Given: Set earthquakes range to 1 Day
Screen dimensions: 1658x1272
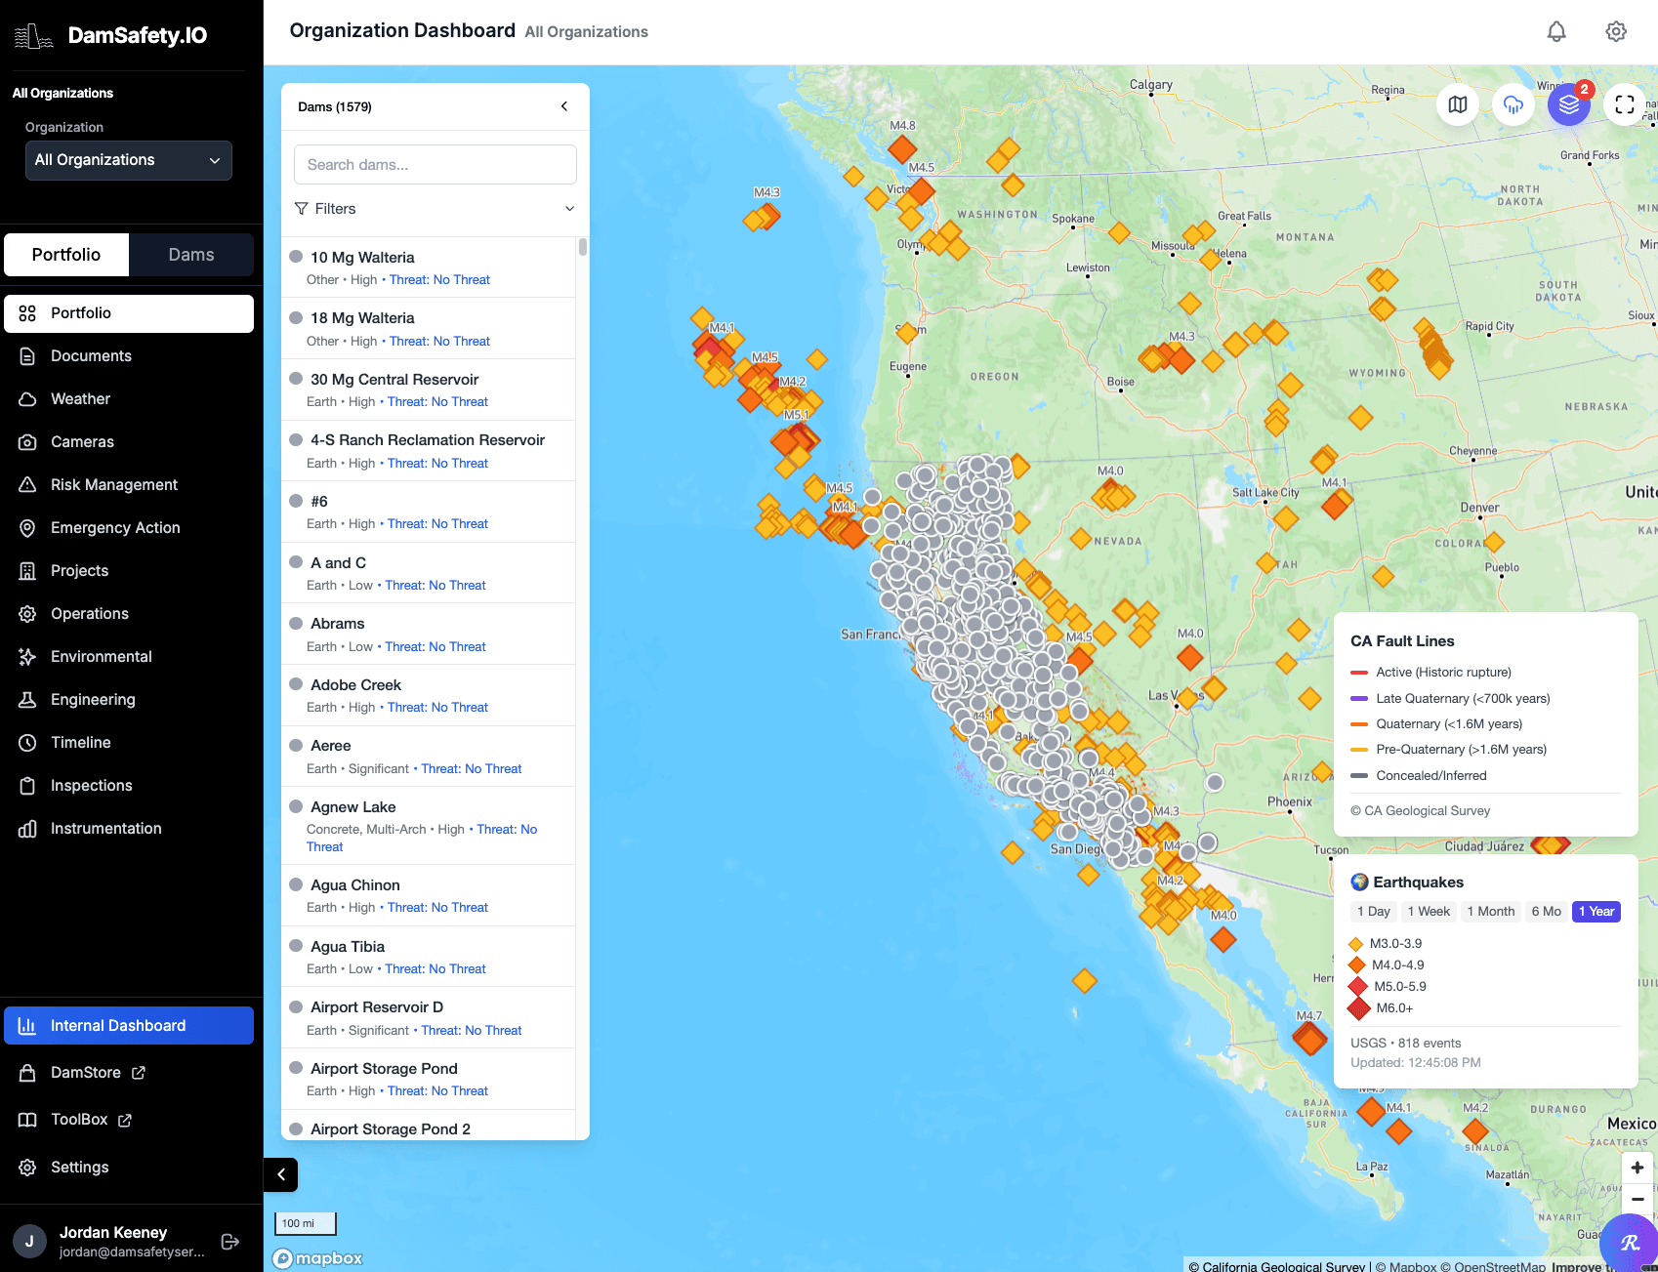Looking at the screenshot, I should 1373,912.
